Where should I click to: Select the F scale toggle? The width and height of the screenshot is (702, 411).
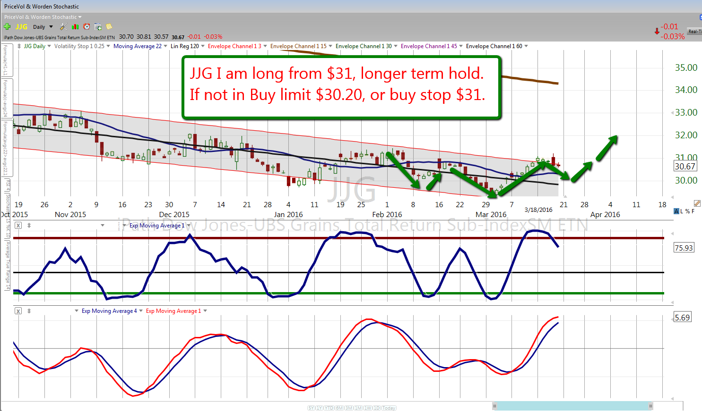(693, 211)
